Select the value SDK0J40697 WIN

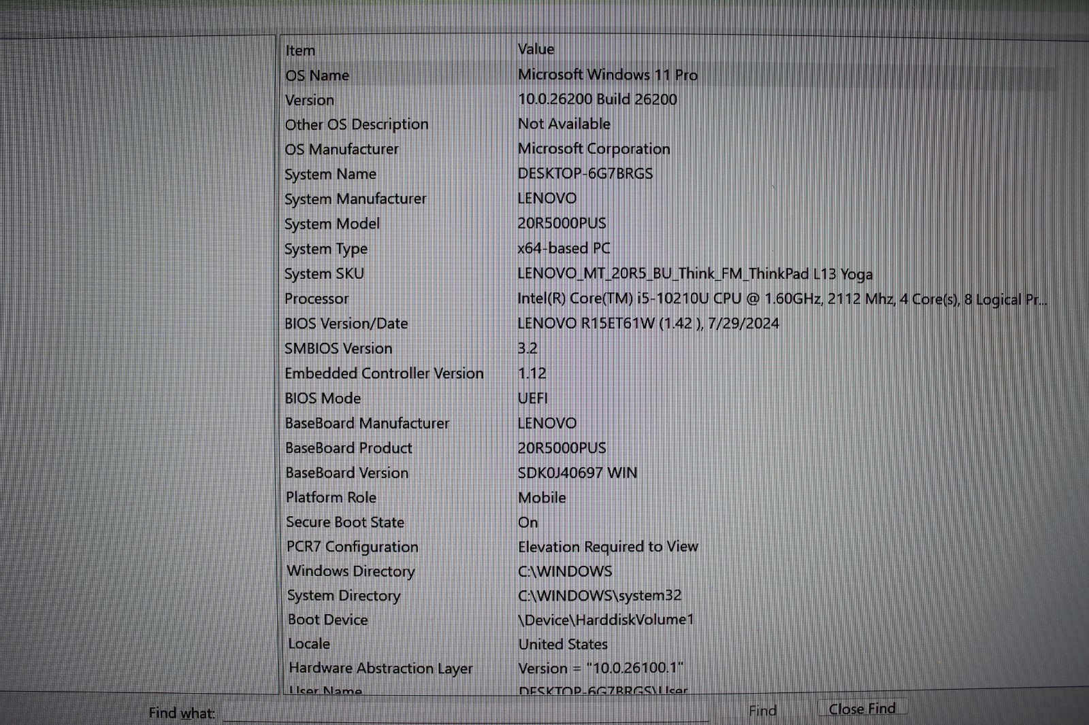[x=577, y=473]
